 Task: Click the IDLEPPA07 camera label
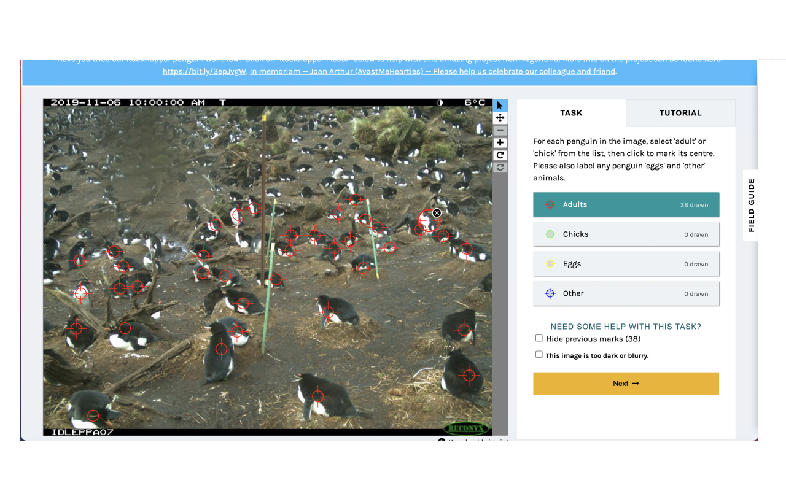pyautogui.click(x=82, y=432)
